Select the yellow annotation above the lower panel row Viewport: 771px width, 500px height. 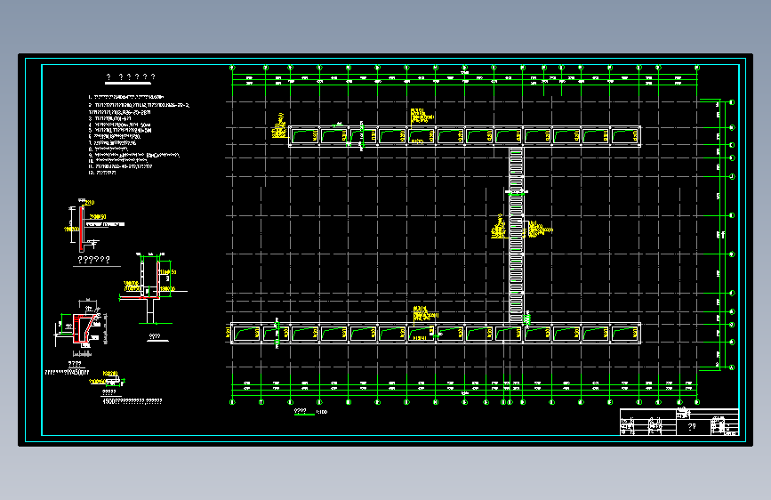425,313
